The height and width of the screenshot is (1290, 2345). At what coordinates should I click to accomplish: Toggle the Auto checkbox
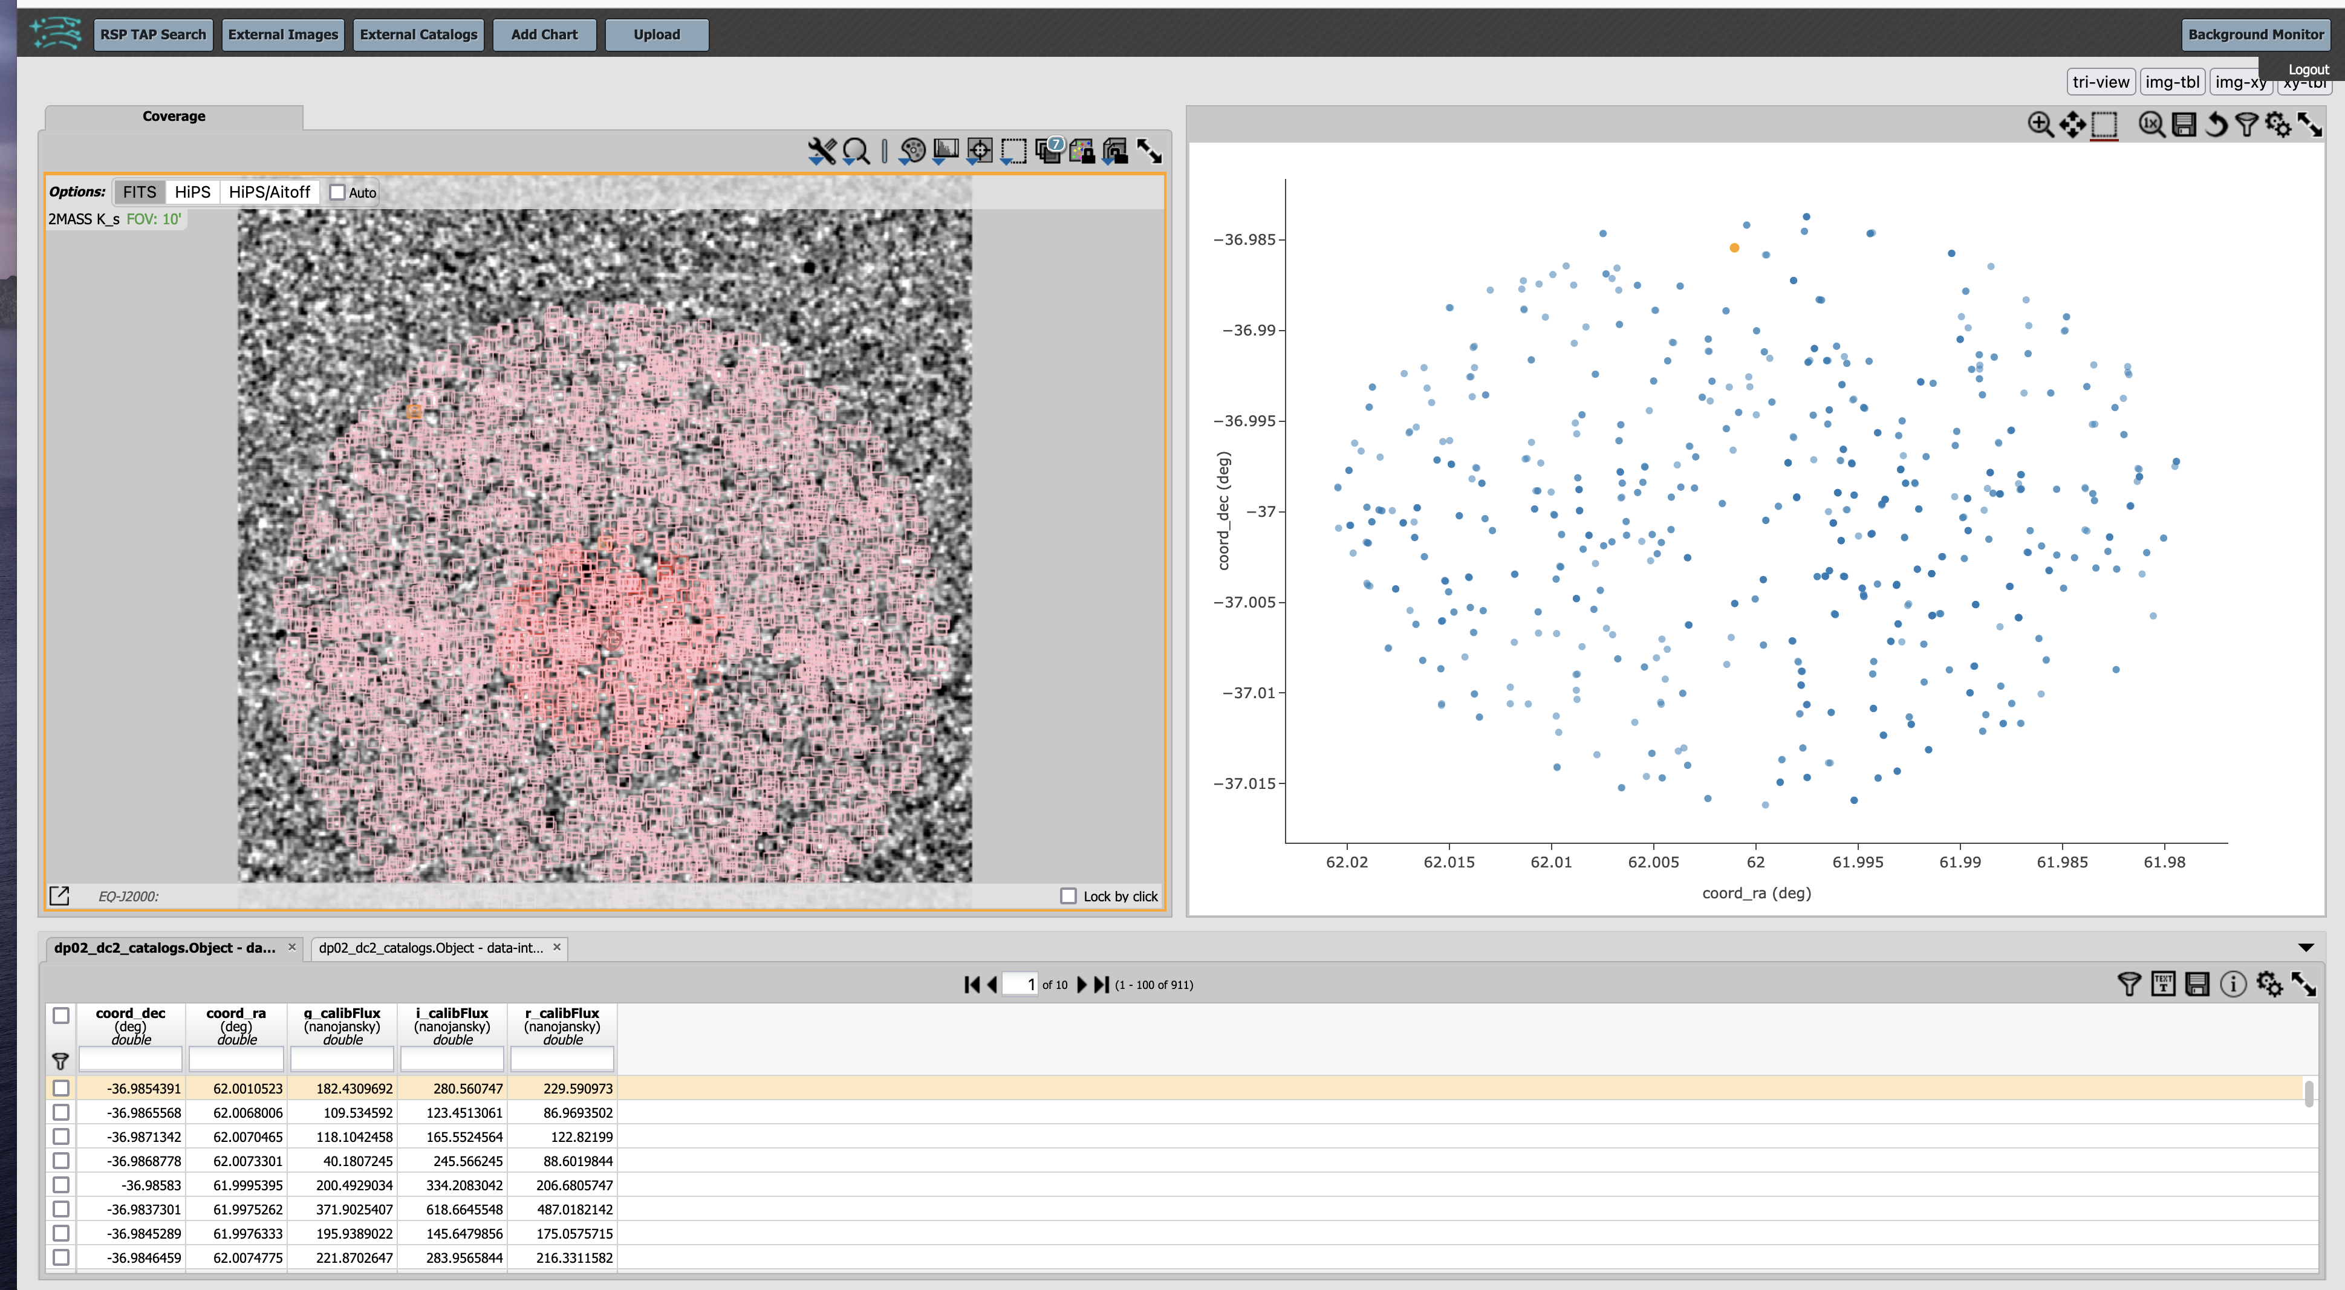[338, 192]
